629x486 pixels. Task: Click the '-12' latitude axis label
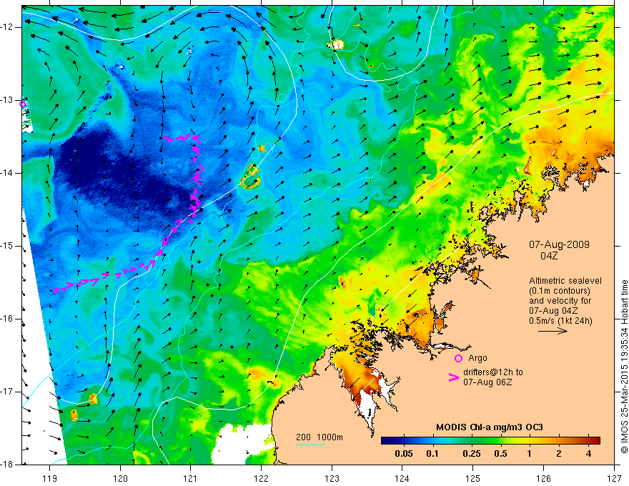(7, 27)
